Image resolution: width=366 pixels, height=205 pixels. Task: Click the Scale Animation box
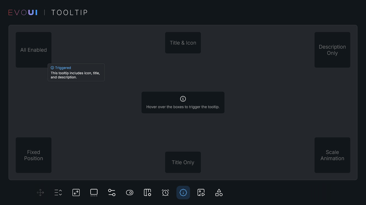[x=332, y=155]
